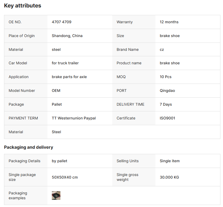Click the MOQ value 10 Pcs
This screenshot has height=207, width=223.
click(165, 77)
